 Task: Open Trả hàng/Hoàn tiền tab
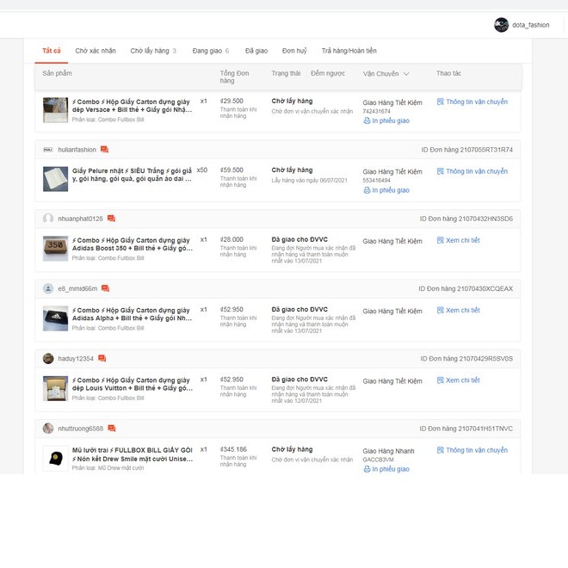tap(349, 51)
